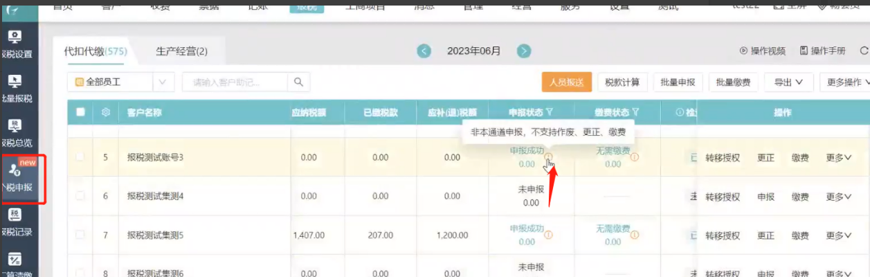Open the 导出 dropdown menu
The width and height of the screenshot is (870, 277).
tap(788, 82)
